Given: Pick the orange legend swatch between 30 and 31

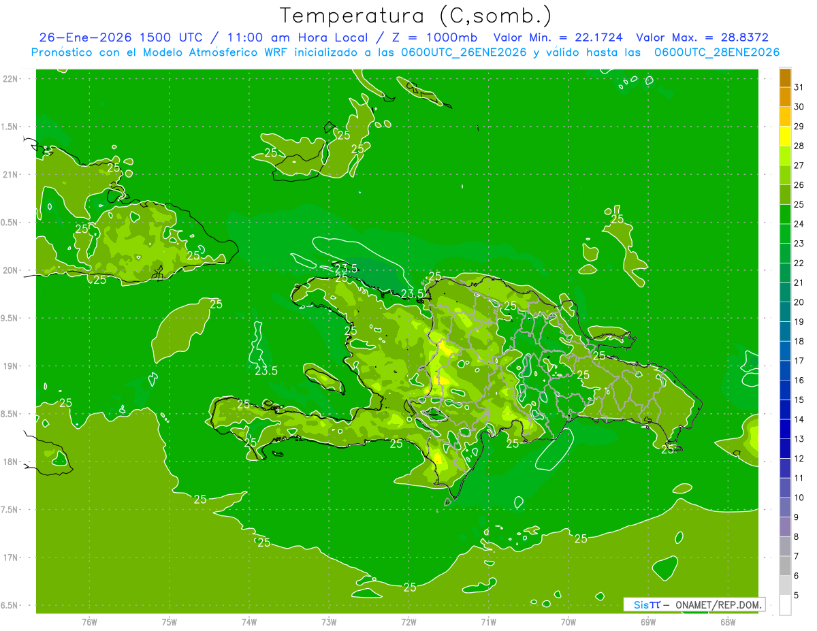Looking at the screenshot, I should tap(785, 97).
